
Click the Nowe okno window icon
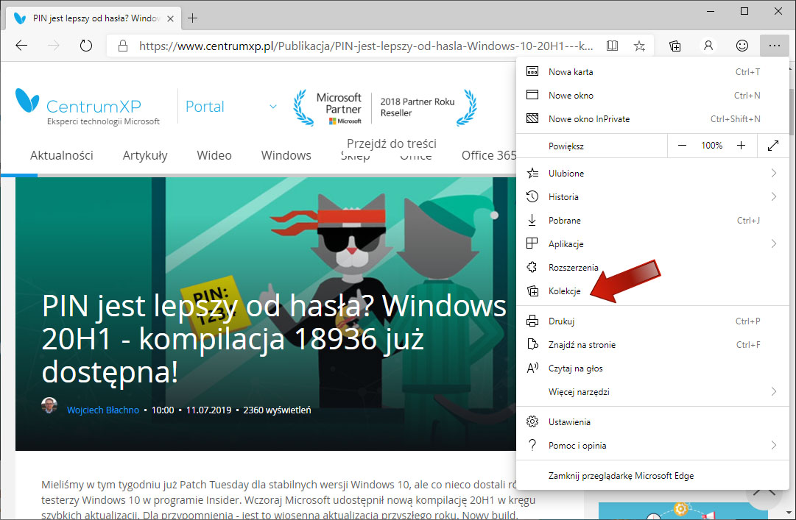532,95
